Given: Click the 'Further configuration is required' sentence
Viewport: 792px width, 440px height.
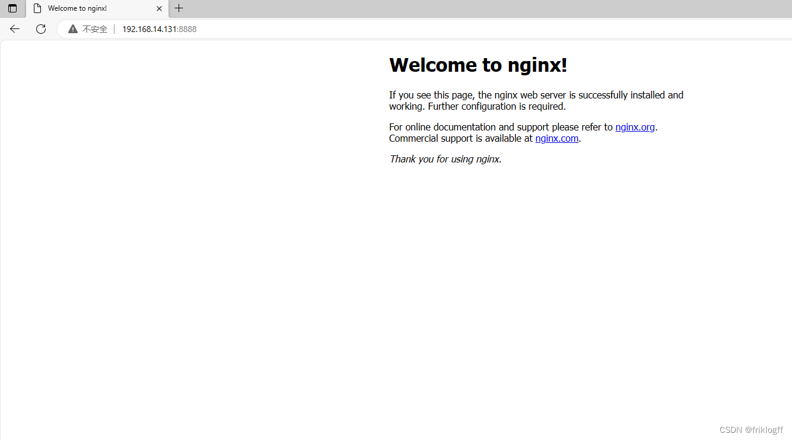Looking at the screenshot, I should [x=497, y=107].
